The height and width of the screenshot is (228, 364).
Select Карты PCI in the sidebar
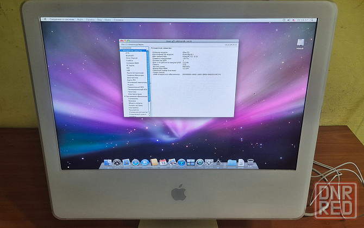point(131,80)
